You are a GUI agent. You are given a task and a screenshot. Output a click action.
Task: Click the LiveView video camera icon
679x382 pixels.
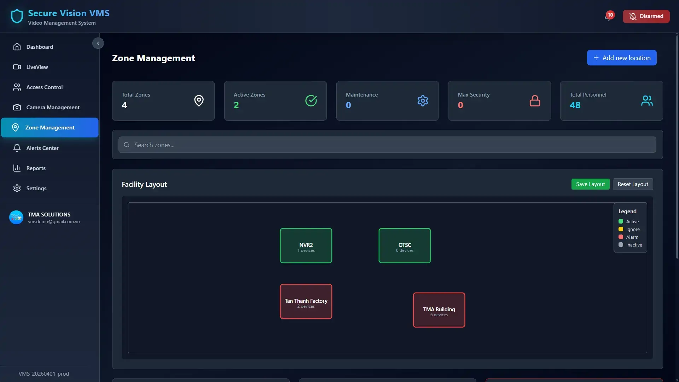tap(17, 67)
